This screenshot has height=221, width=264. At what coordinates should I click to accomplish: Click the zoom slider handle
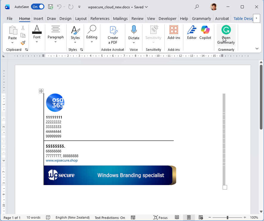tap(227, 217)
